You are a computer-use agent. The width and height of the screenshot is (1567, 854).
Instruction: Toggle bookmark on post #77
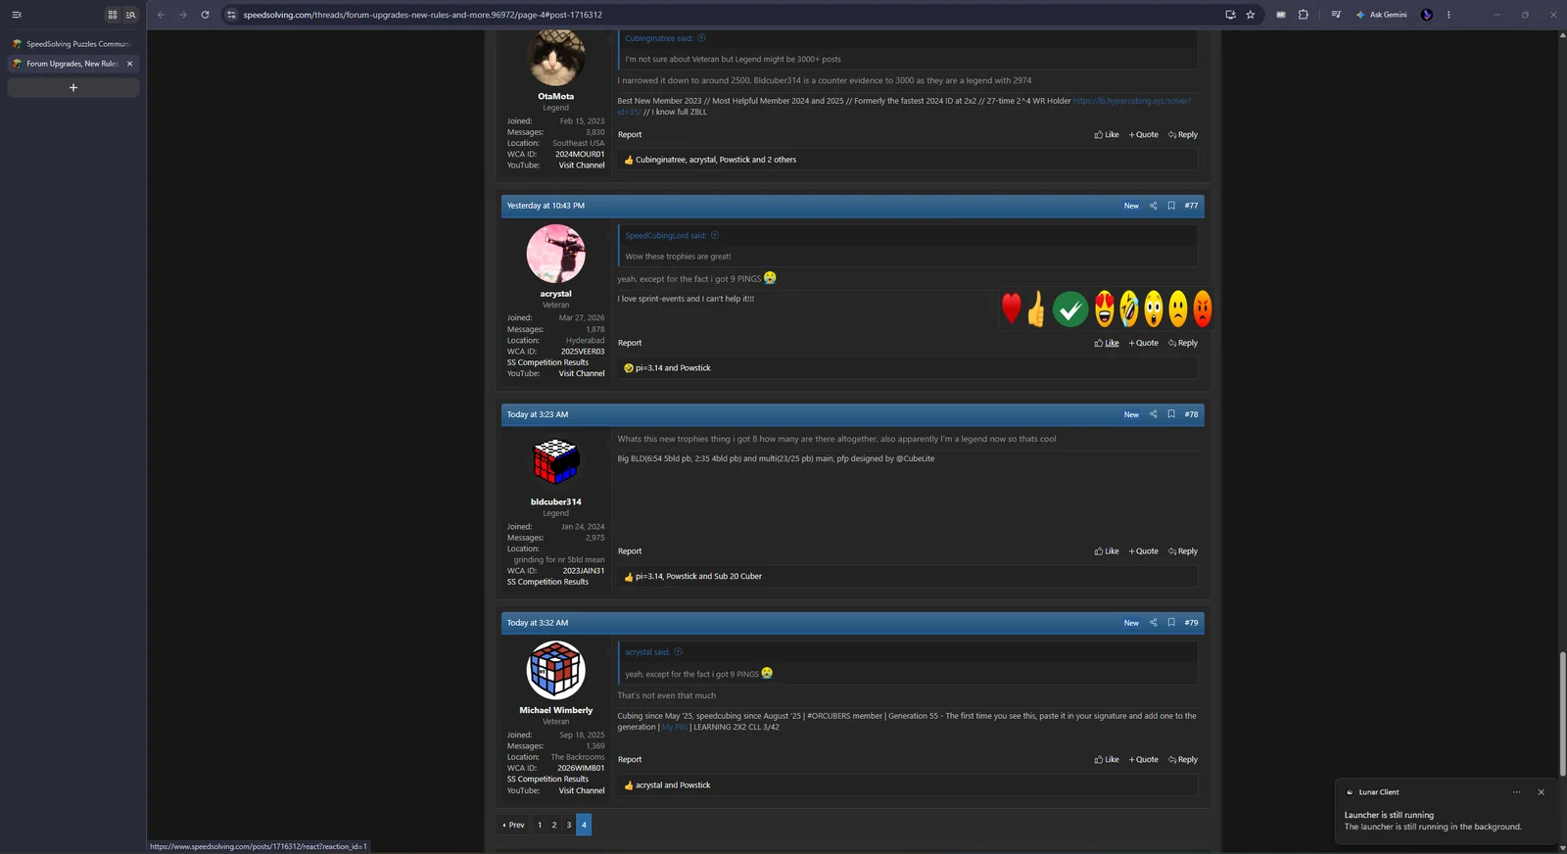pos(1171,206)
